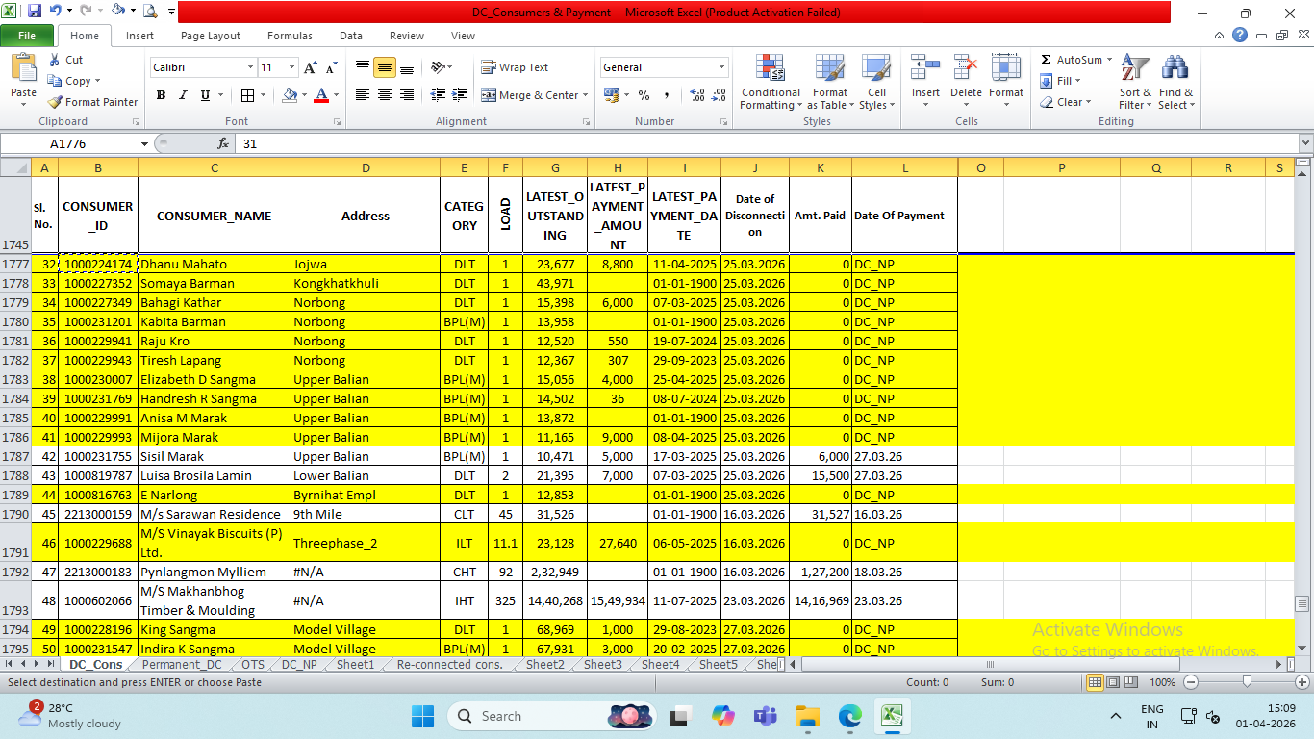The image size is (1314, 739).
Task: Click the AutoSum sigma icon
Action: tap(1047, 60)
